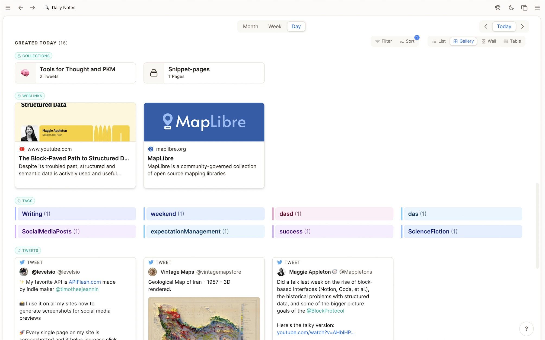Click the forward navigation arrow
The image size is (545, 340).
(33, 8)
